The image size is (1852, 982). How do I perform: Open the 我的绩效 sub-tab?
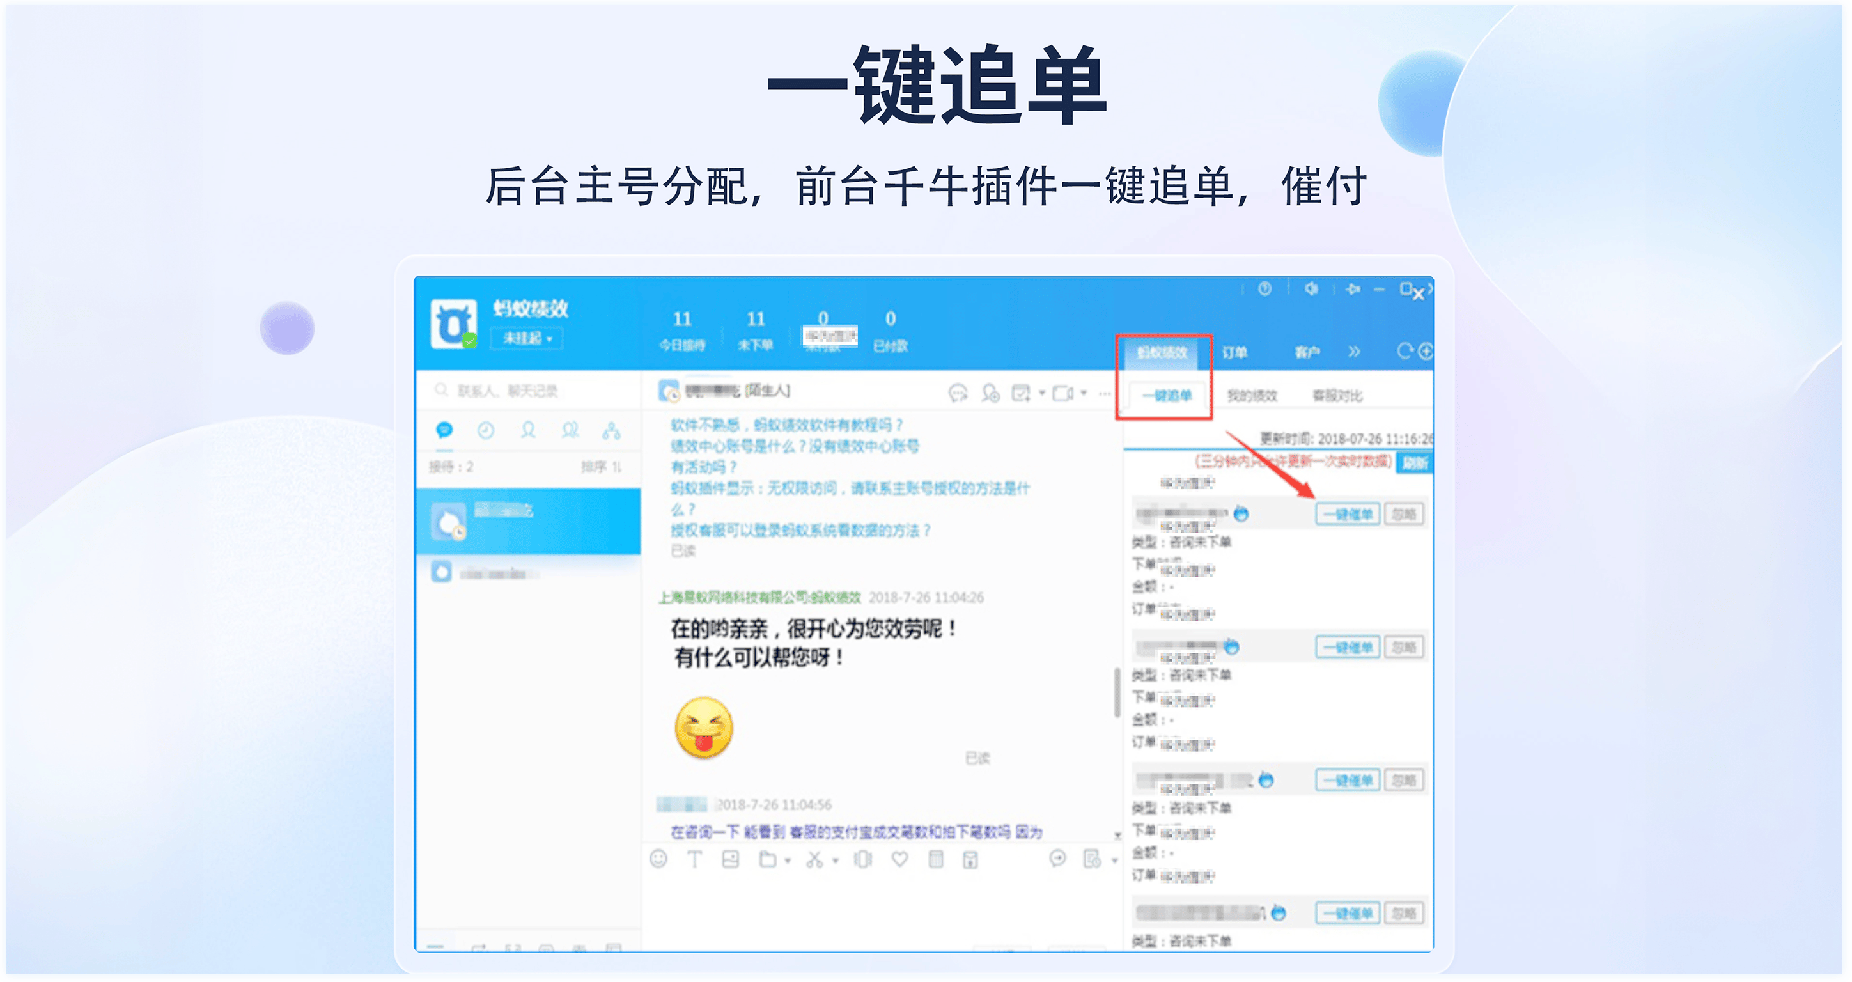(1252, 395)
